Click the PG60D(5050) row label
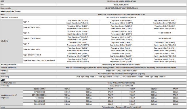The height and width of the screenshot is (109, 187). click(x=39, y=104)
